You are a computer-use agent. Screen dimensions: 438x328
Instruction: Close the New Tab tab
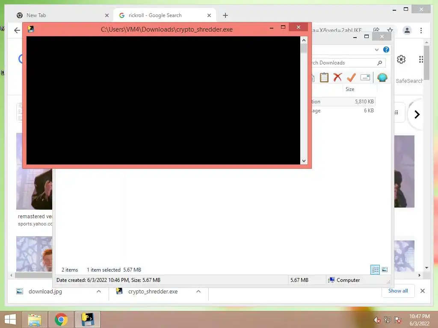[x=107, y=15]
